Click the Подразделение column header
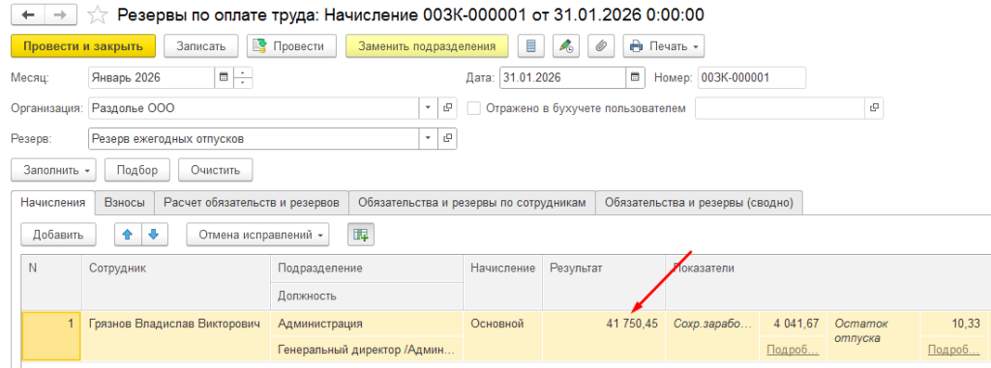 (367, 269)
